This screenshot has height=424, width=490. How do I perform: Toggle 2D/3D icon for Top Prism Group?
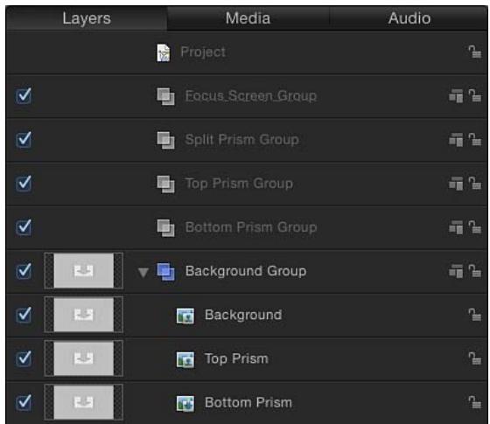coord(456,184)
